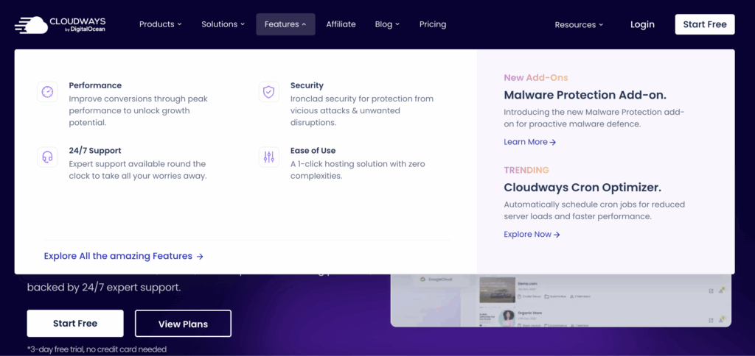Click the View Plans button

tap(183, 324)
